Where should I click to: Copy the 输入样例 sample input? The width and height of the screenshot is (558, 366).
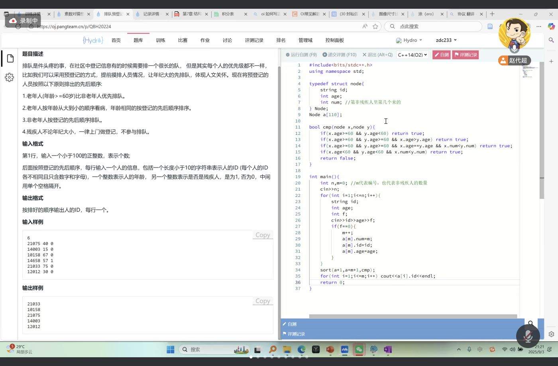pos(263,235)
